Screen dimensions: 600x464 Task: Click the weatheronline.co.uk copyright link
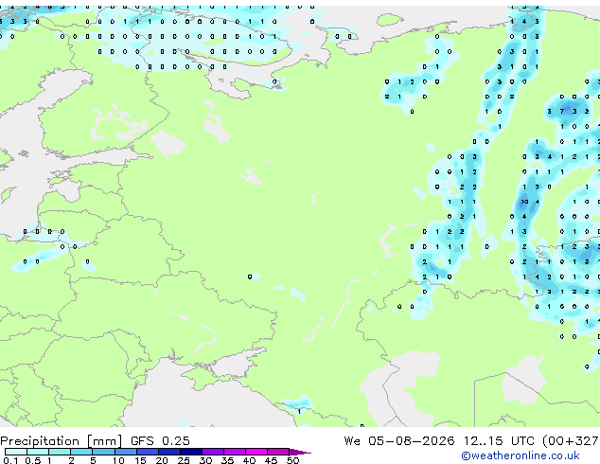(521, 455)
